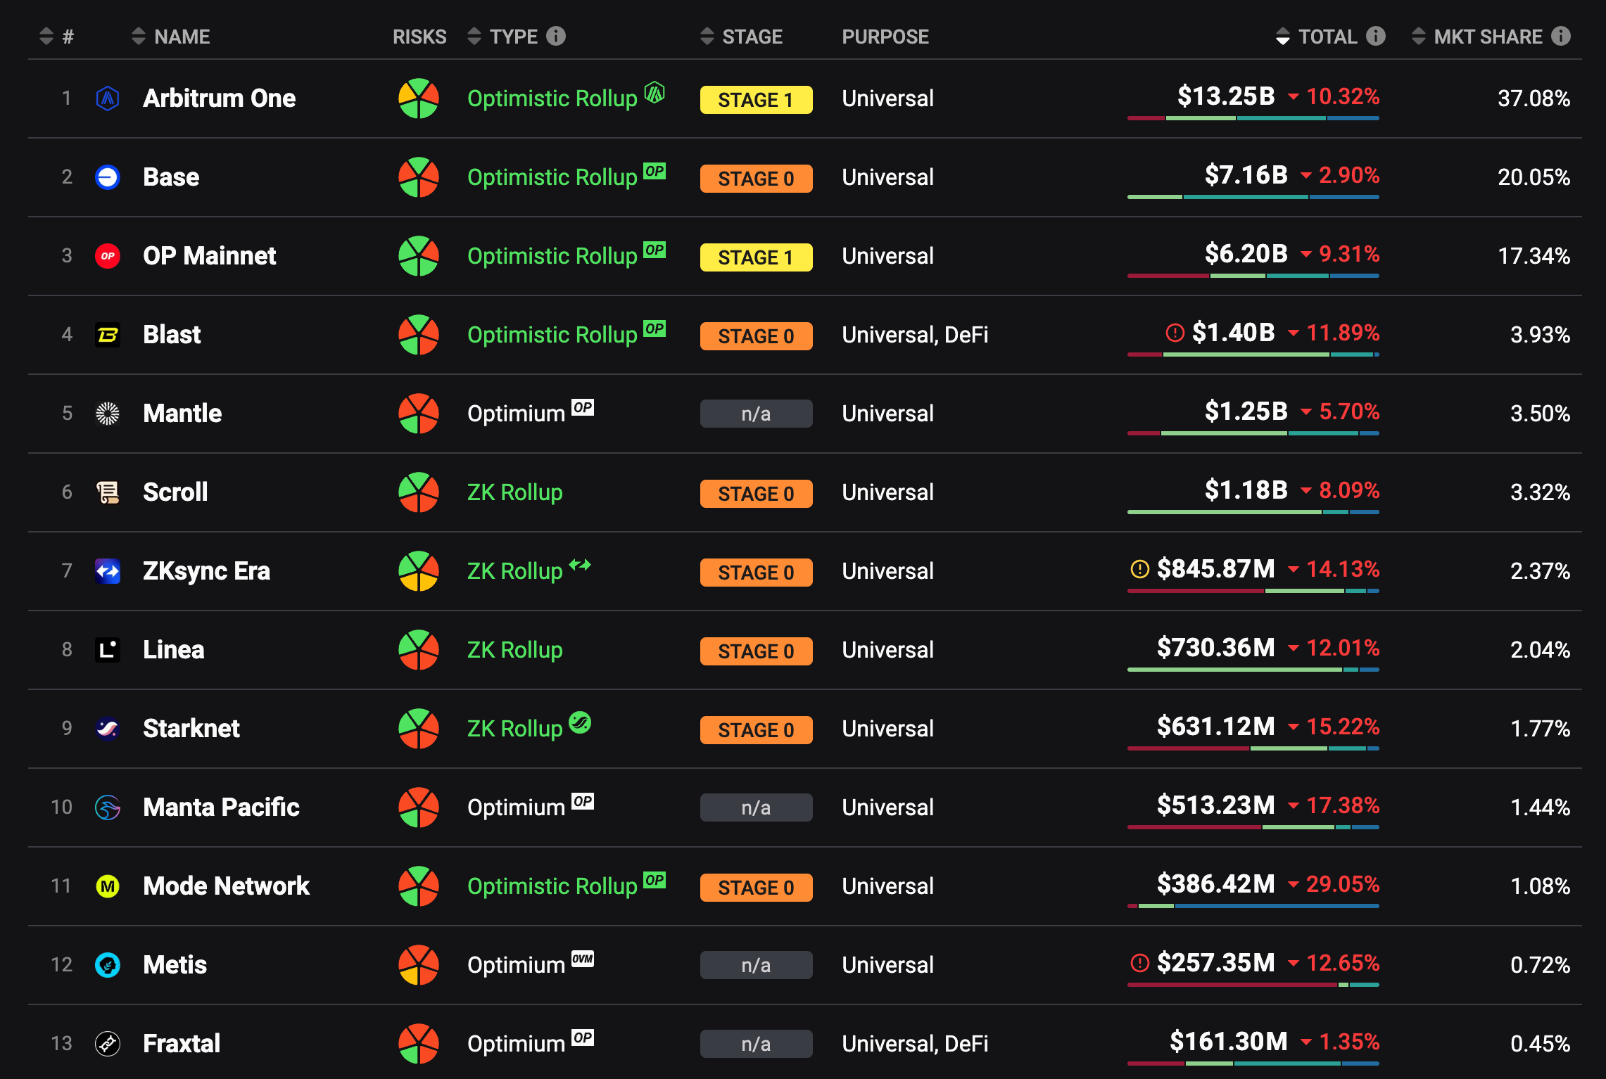Click the Mode Network risk pie chart

pos(419,886)
